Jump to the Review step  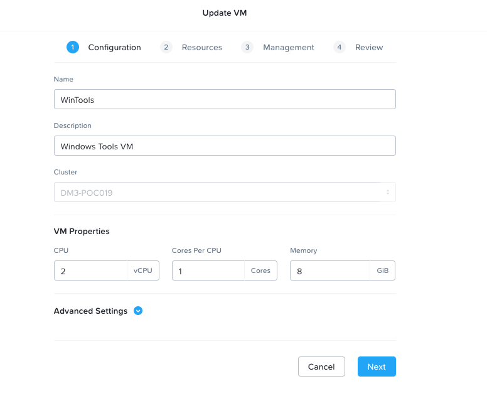tap(368, 47)
